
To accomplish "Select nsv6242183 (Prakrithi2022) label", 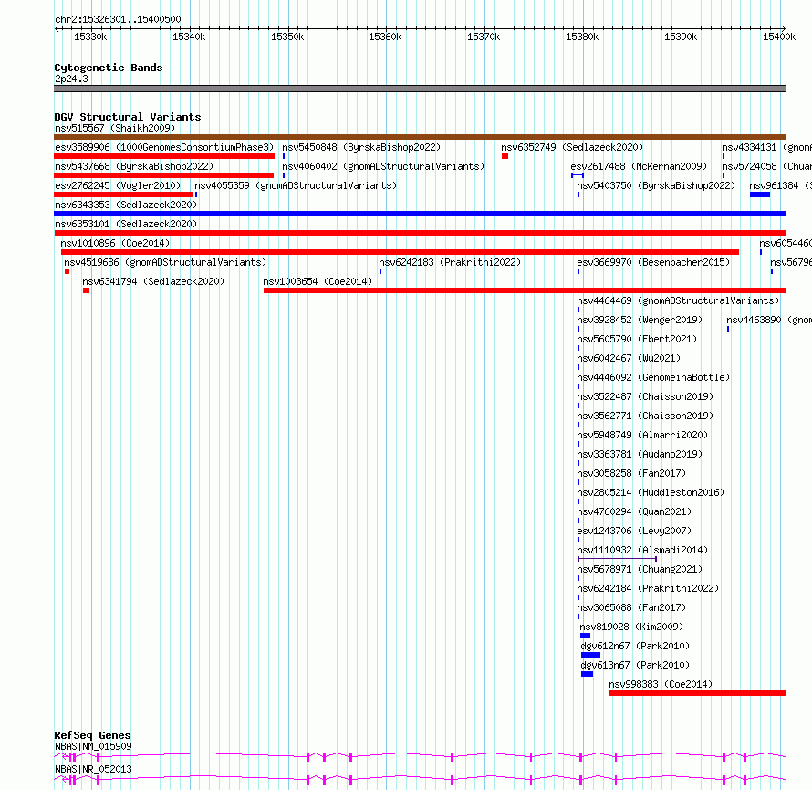I will pyautogui.click(x=450, y=262).
